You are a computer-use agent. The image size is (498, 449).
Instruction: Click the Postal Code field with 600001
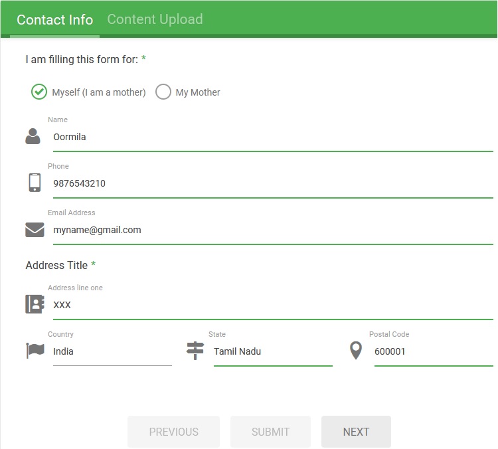(433, 351)
